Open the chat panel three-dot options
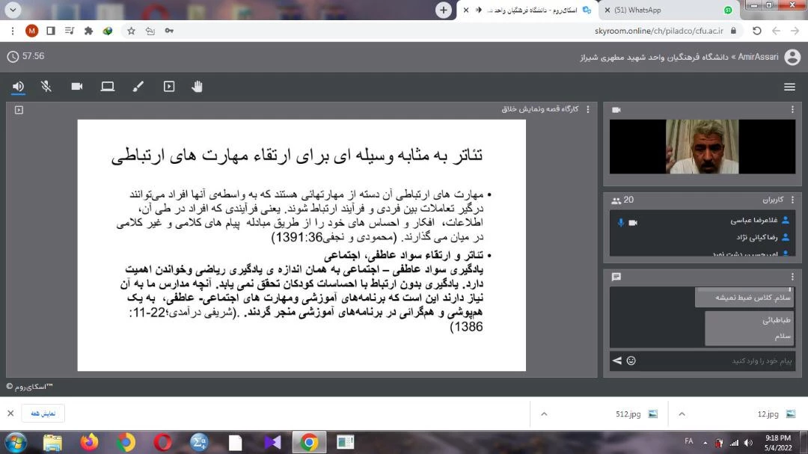This screenshot has width=808, height=454. click(x=793, y=277)
